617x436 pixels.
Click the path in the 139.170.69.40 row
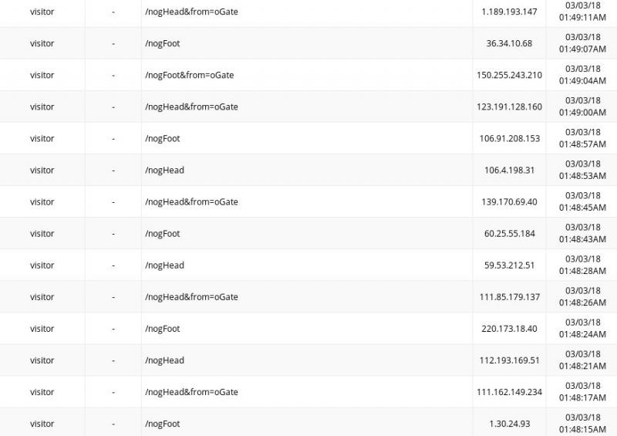pyautogui.click(x=191, y=201)
